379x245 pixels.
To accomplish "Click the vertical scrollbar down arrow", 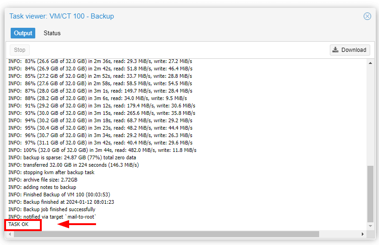I will (370, 226).
